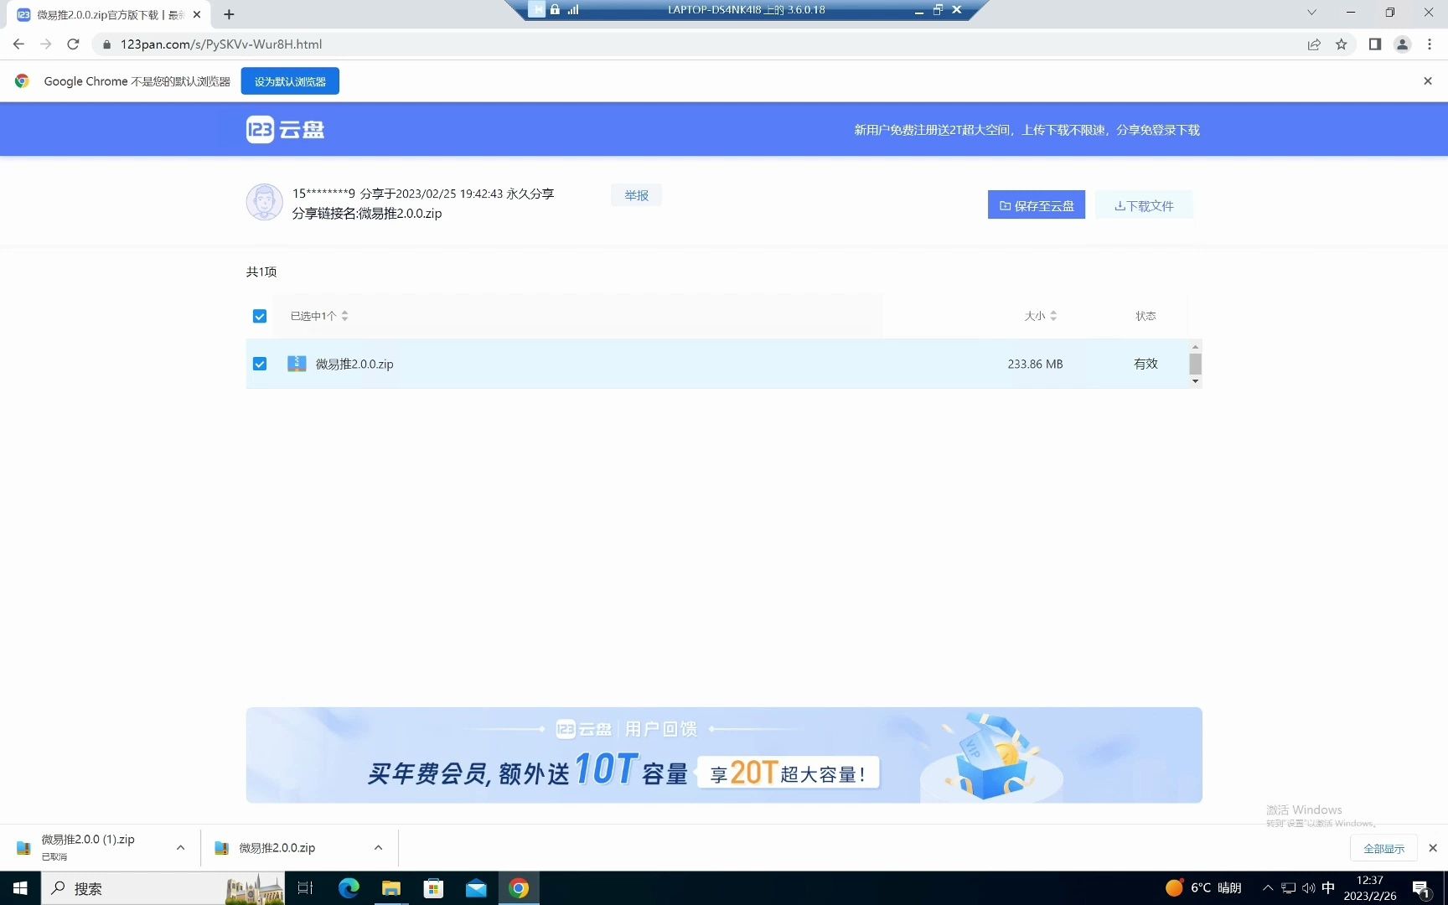Click the remote session pin icon
1448x905 pixels.
pyautogui.click(x=536, y=10)
